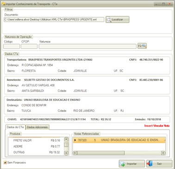This screenshot has height=169, width=175.
Task: Click the window's title bar app icon
Action: 3,4
